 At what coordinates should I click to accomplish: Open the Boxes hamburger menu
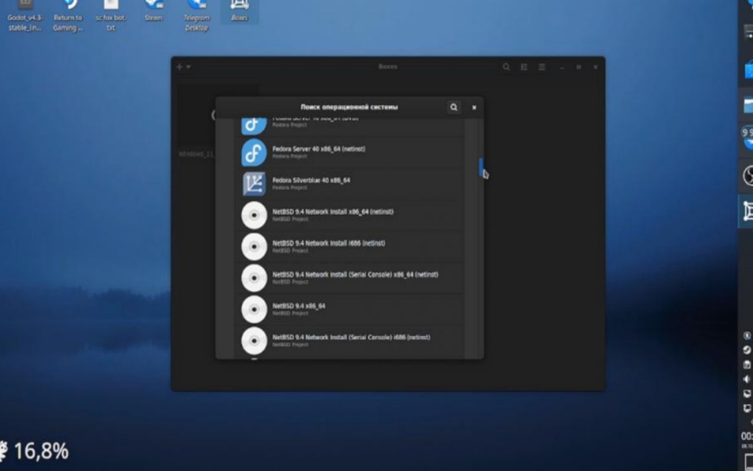[542, 67]
